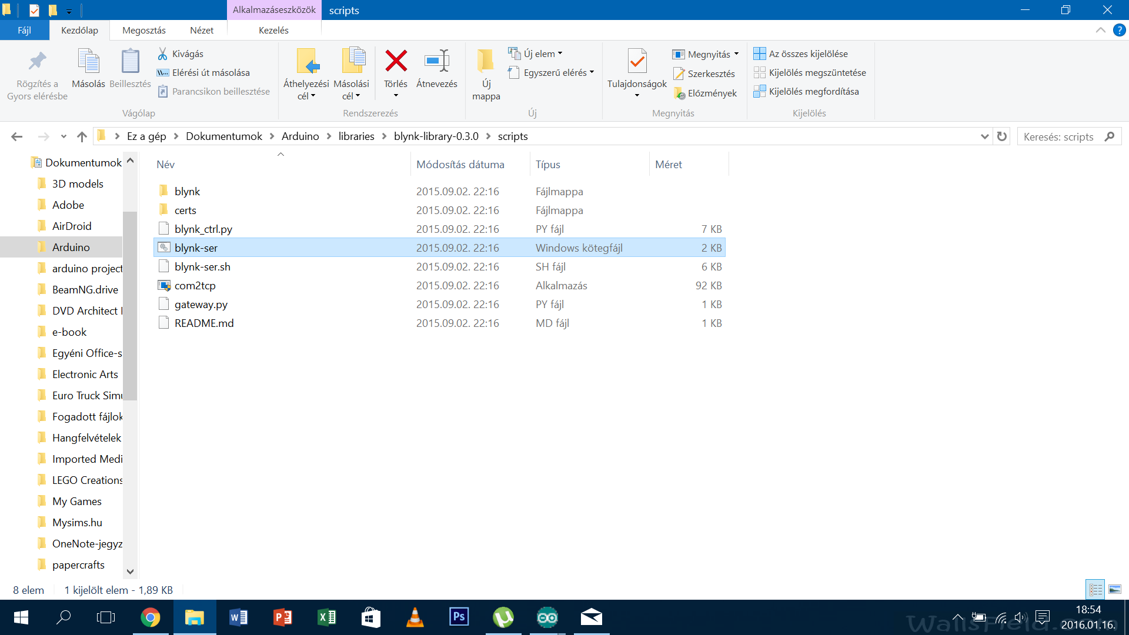Open Tulajdonságok properties icon
The height and width of the screenshot is (635, 1129).
[x=637, y=61]
